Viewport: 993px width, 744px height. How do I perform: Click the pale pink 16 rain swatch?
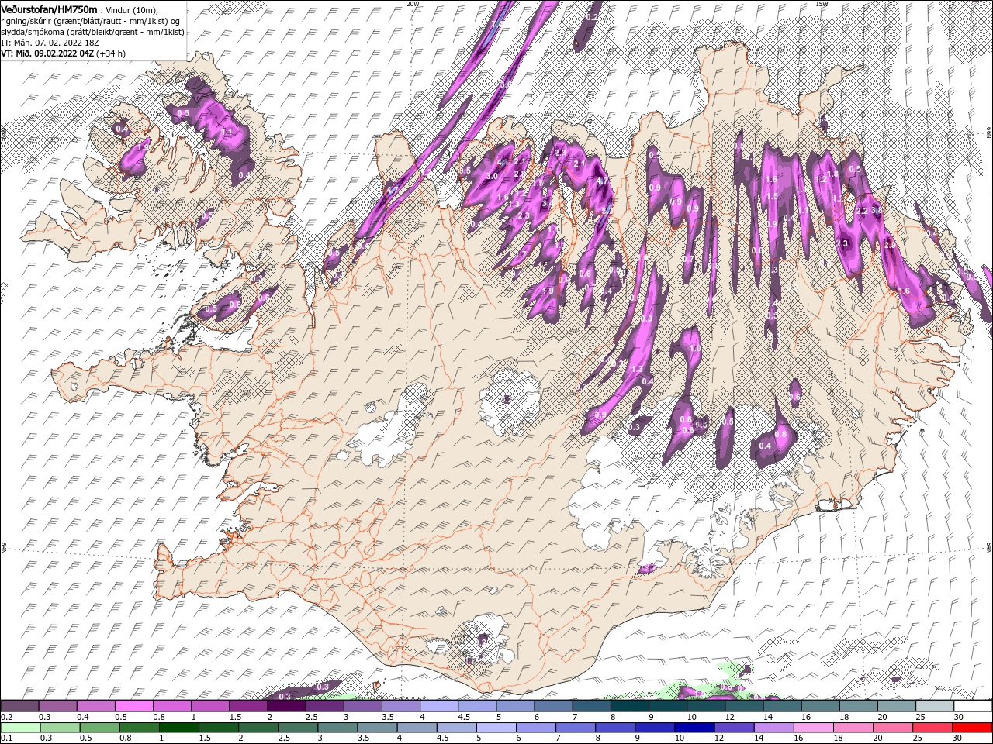(813, 727)
